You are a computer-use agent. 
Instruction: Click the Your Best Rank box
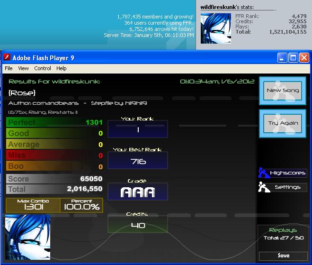pos(138,160)
